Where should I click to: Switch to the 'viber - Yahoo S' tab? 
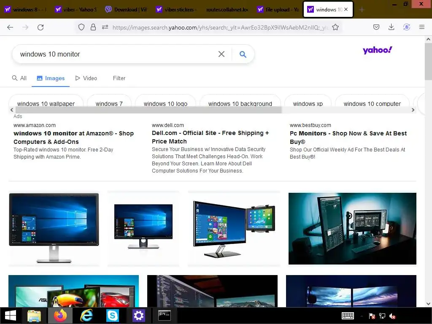[76, 9]
